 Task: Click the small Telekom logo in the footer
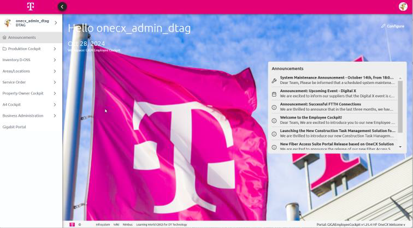click(72, 224)
